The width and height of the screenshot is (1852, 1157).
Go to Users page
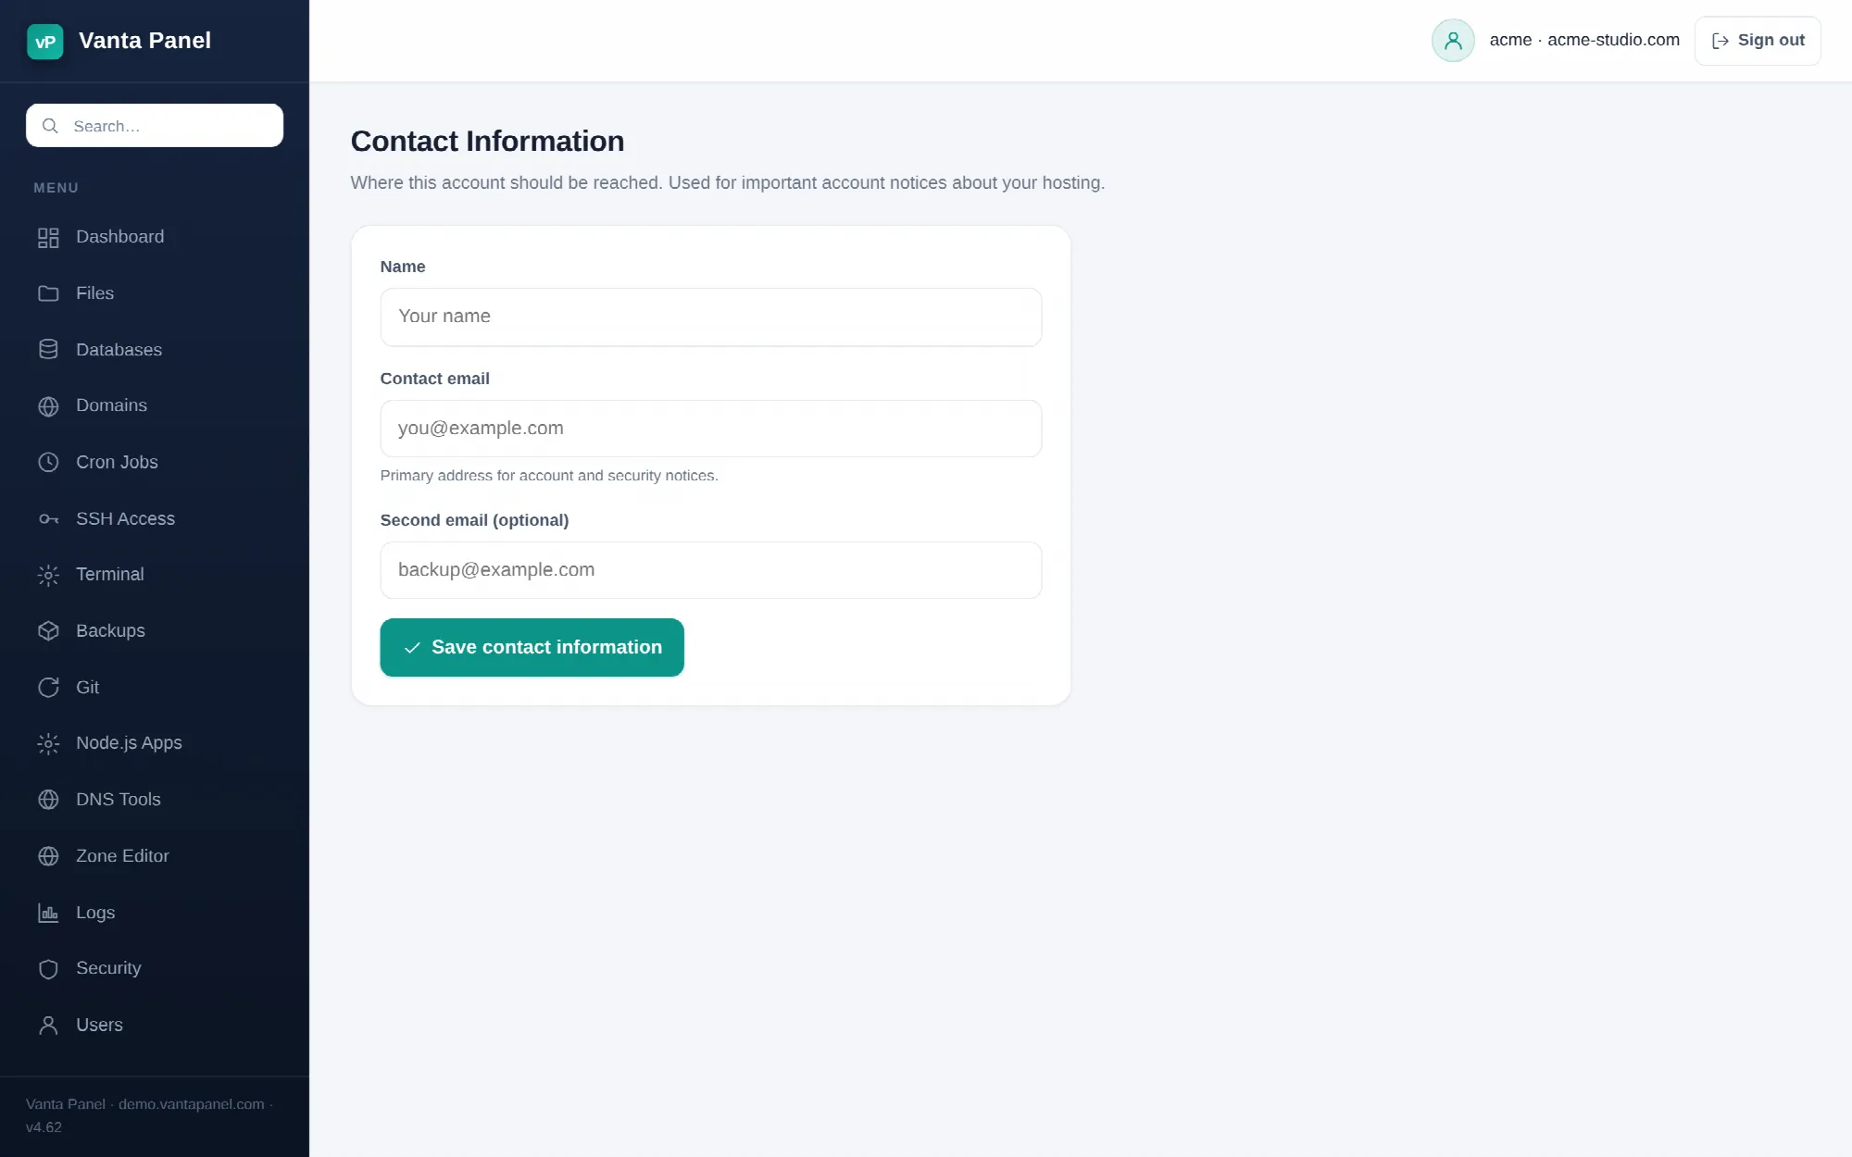tap(155, 1025)
